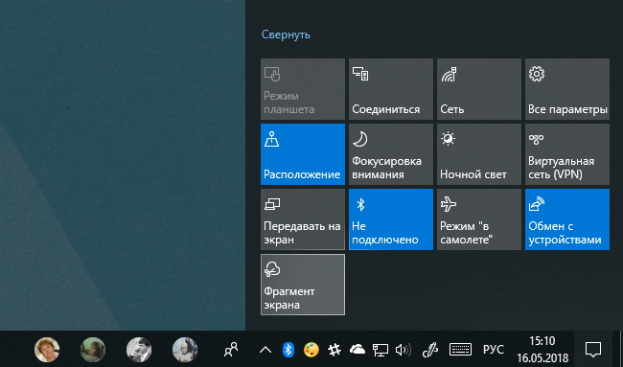Start Фрагмент экрана screen snip tile

coord(303,285)
